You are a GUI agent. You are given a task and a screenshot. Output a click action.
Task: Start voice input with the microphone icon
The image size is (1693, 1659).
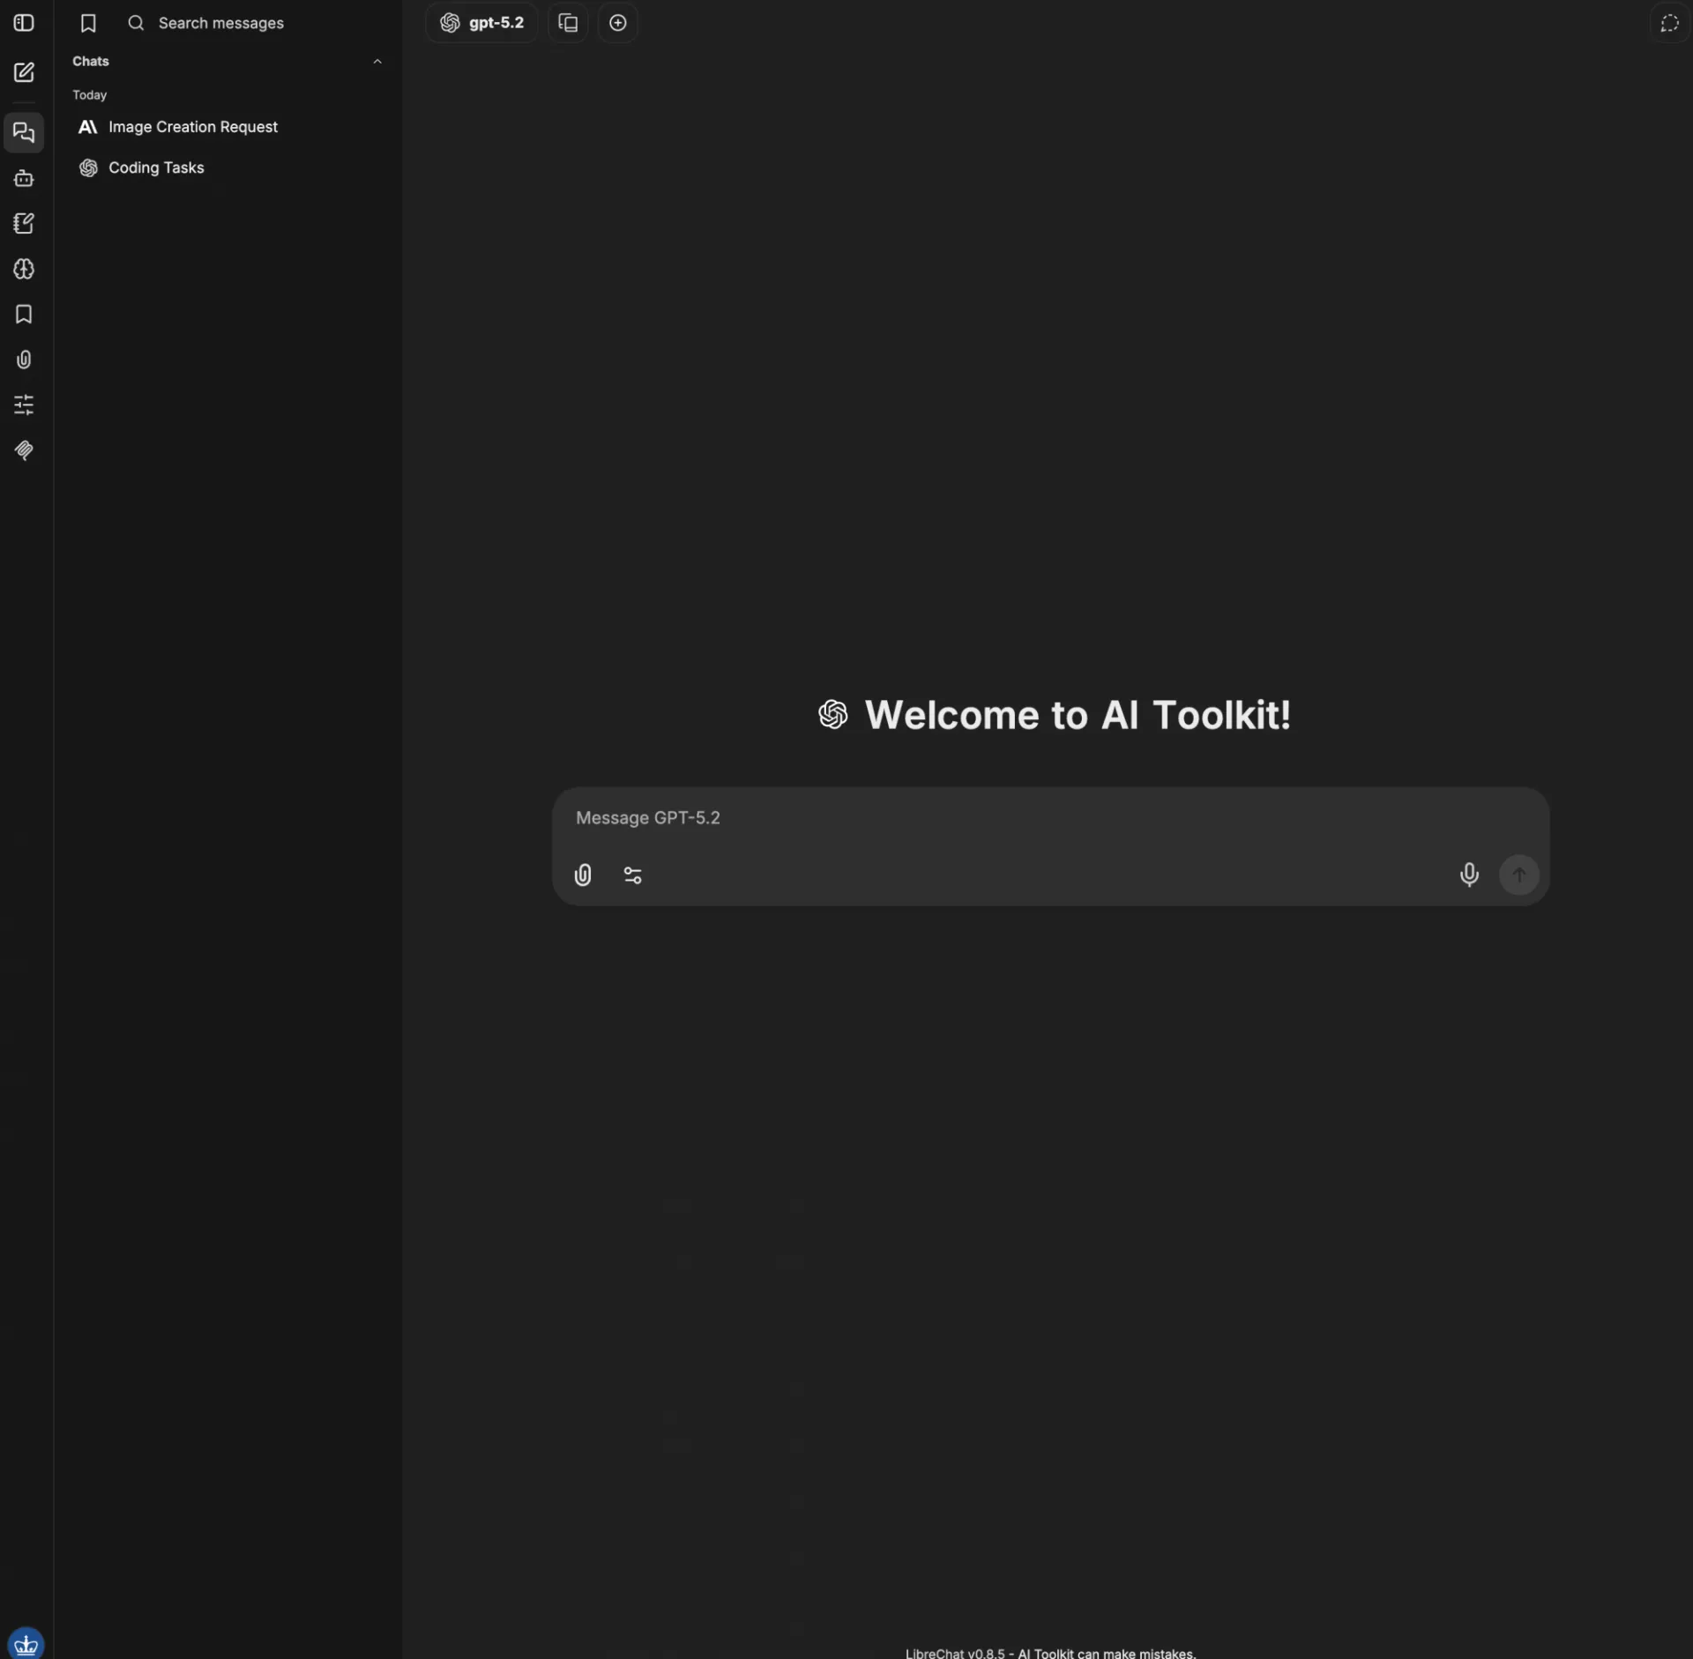(1469, 874)
